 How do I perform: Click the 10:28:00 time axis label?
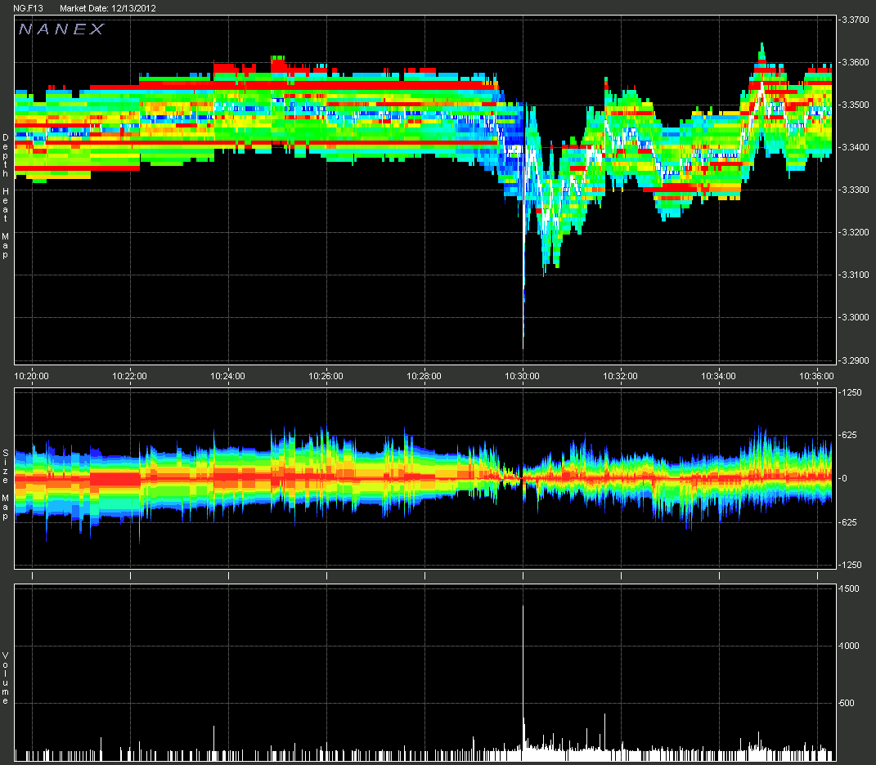tap(424, 376)
